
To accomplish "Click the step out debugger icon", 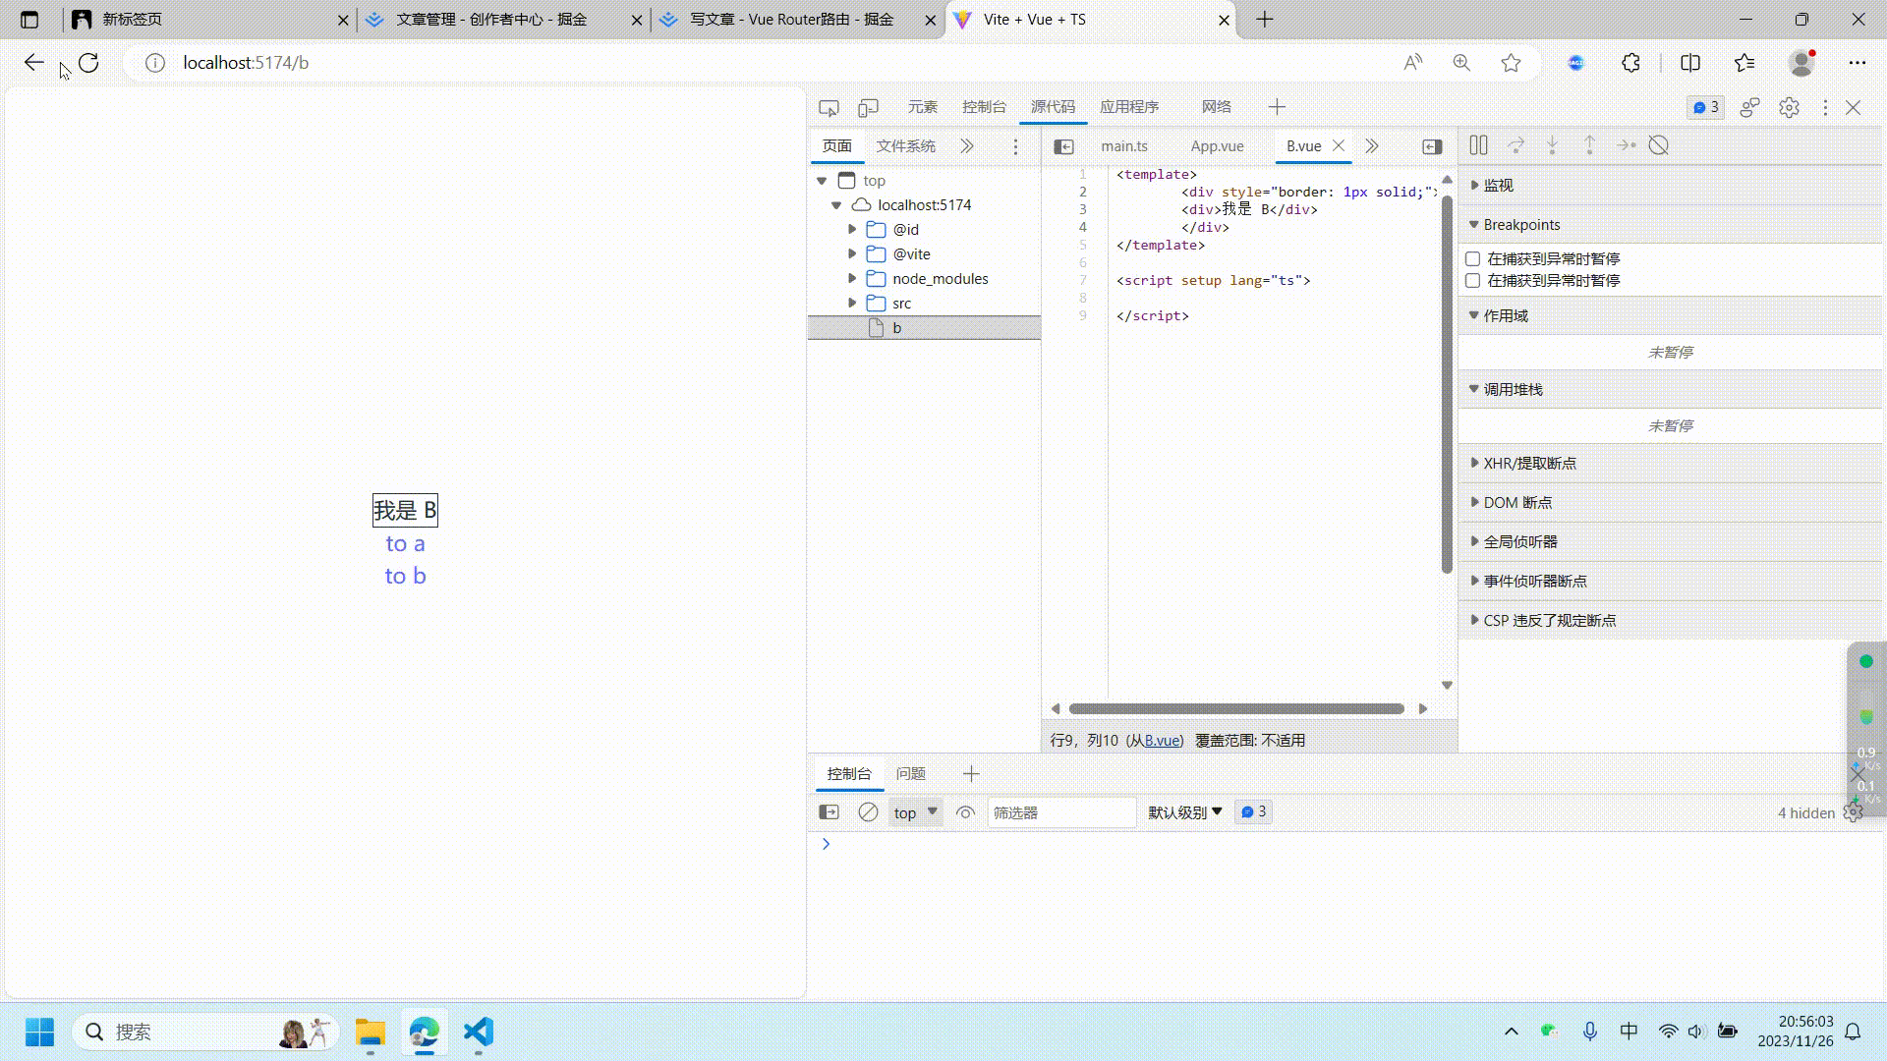I will (1589, 145).
